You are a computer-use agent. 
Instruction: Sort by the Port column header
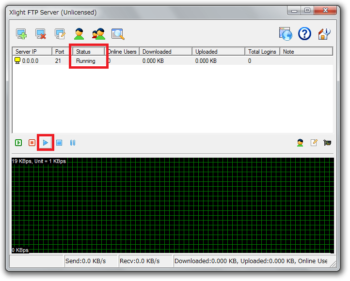(x=62, y=51)
